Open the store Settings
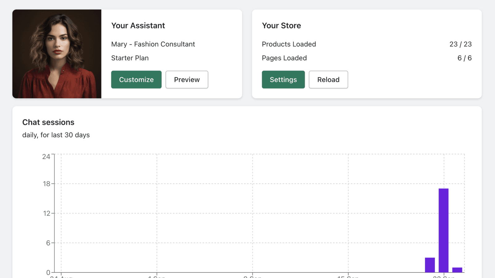495x278 pixels. (283, 80)
